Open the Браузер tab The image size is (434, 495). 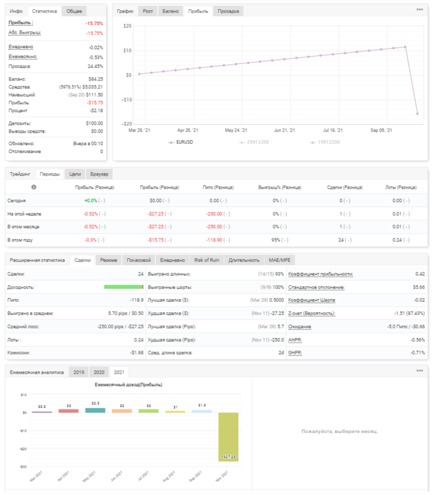(100, 174)
